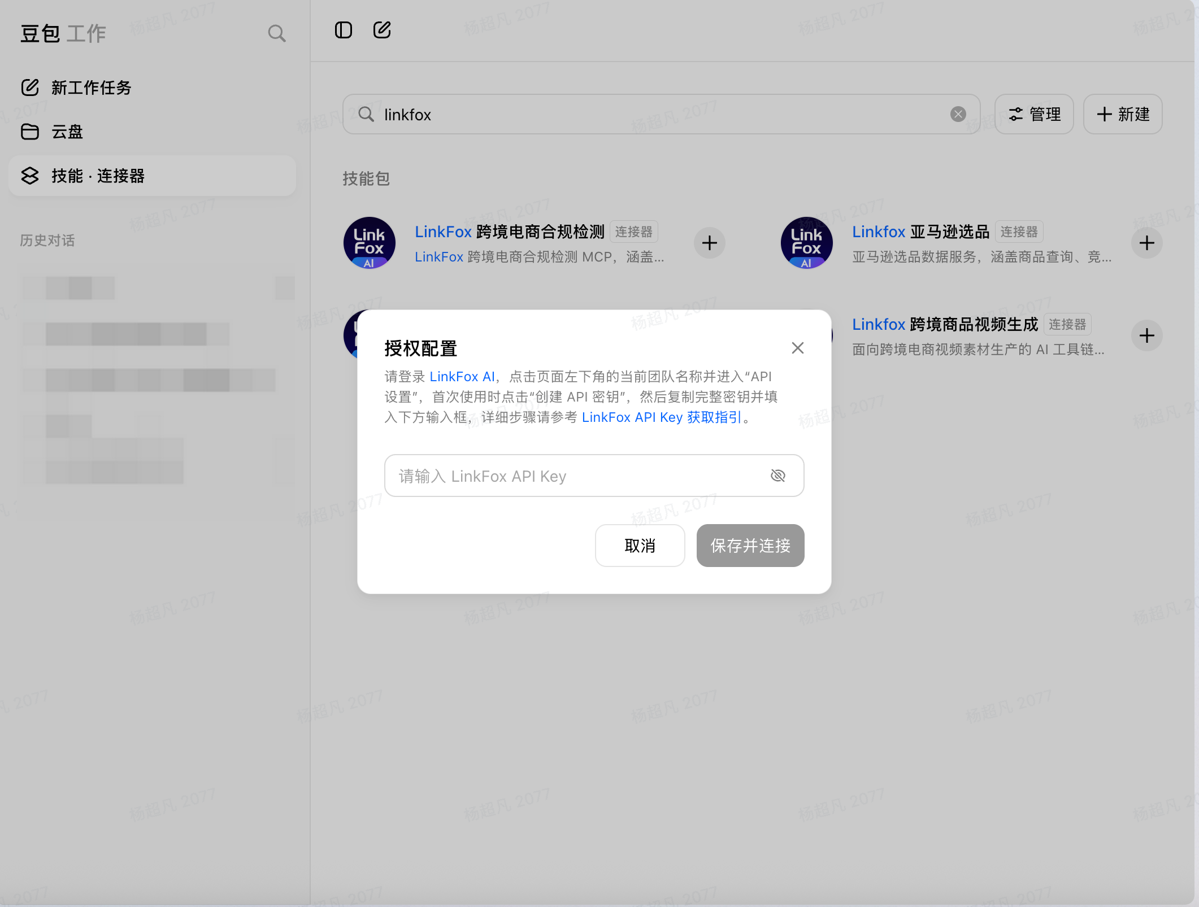Select 技能 · 连接器 in the sidebar
1199x907 pixels.
152,176
